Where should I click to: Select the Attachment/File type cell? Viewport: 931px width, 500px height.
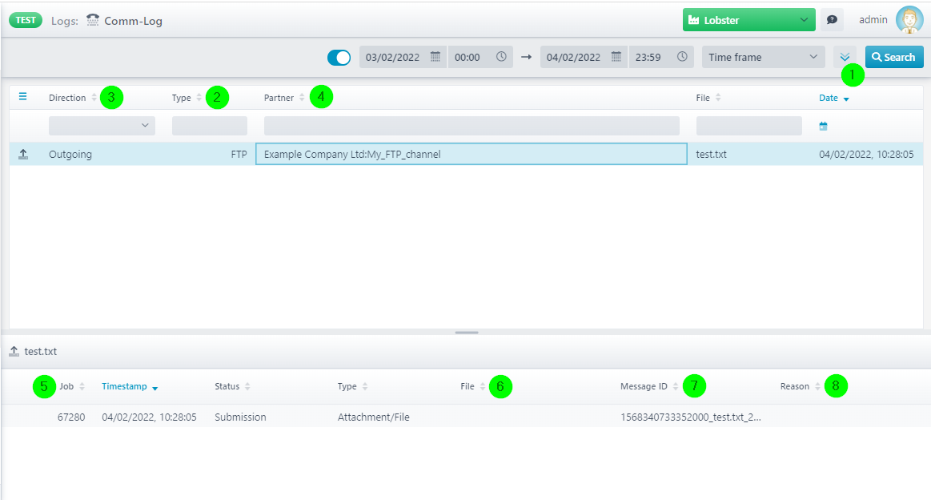pos(374,417)
